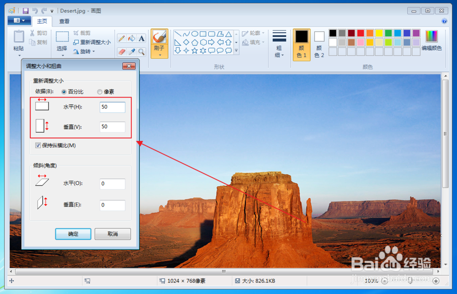This screenshot has width=457, height=294.
Task: Click the rectangular Select tool icon
Action: click(62, 37)
